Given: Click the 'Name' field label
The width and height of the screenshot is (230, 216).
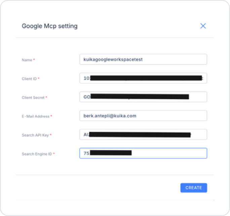Looking at the screenshot, I should pyautogui.click(x=27, y=60).
